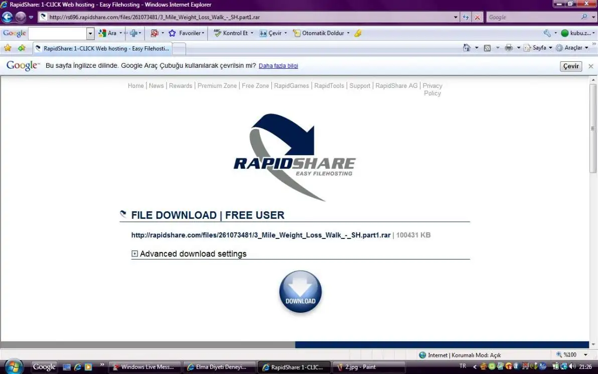
Task: Switch to 2.jpg - Paint taskbar window
Action: pos(369,367)
